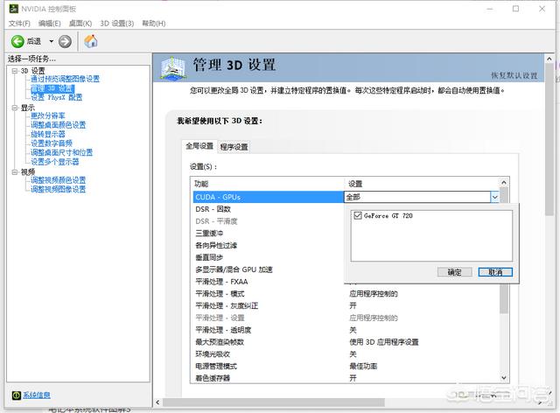
Task: Toggle the GeForce GT 720 checkbox
Action: coord(357,214)
